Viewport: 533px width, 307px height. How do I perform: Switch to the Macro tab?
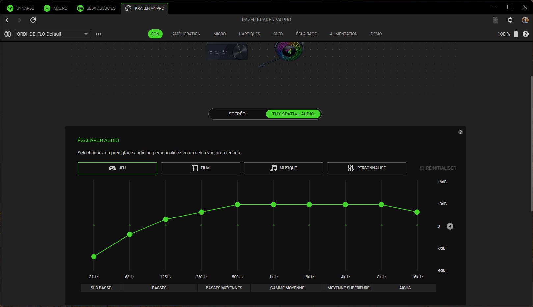click(56, 8)
